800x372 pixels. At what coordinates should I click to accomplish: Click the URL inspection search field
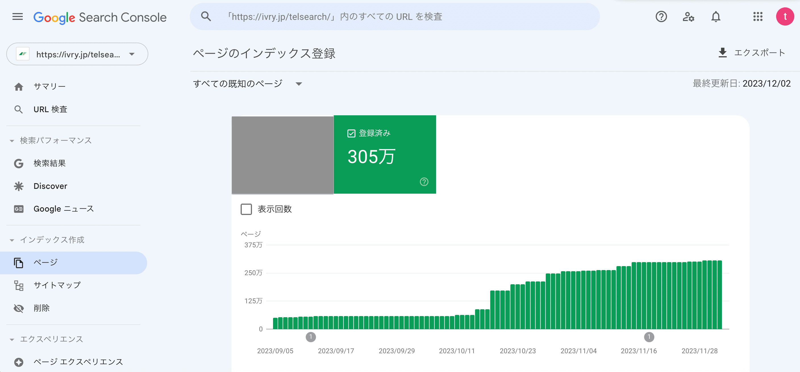point(394,17)
